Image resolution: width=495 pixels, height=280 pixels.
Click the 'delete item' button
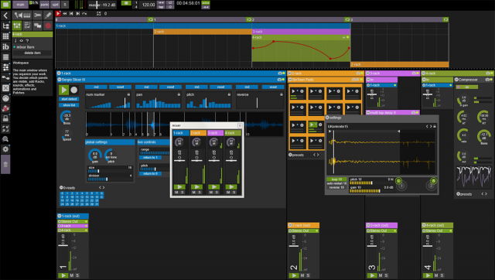tap(32, 53)
